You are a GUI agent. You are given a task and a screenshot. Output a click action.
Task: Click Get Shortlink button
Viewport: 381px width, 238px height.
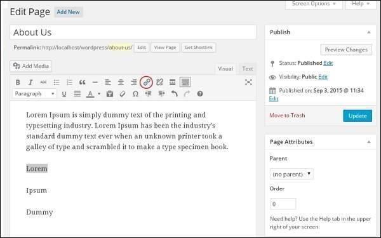(199, 48)
